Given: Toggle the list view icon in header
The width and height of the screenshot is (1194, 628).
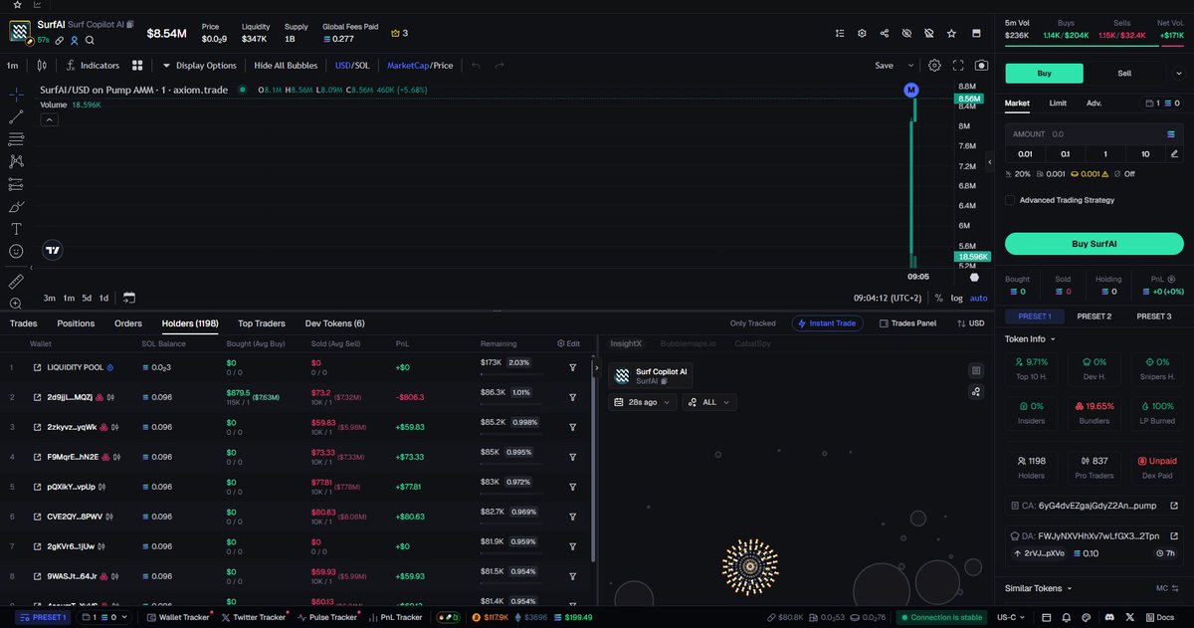Looking at the screenshot, I should pos(839,33).
